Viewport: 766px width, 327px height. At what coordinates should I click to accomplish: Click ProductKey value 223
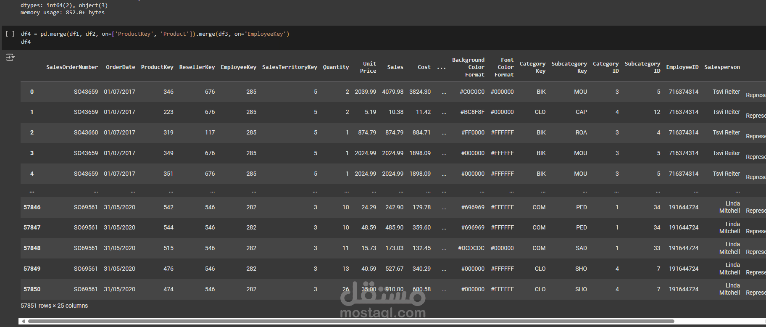168,112
